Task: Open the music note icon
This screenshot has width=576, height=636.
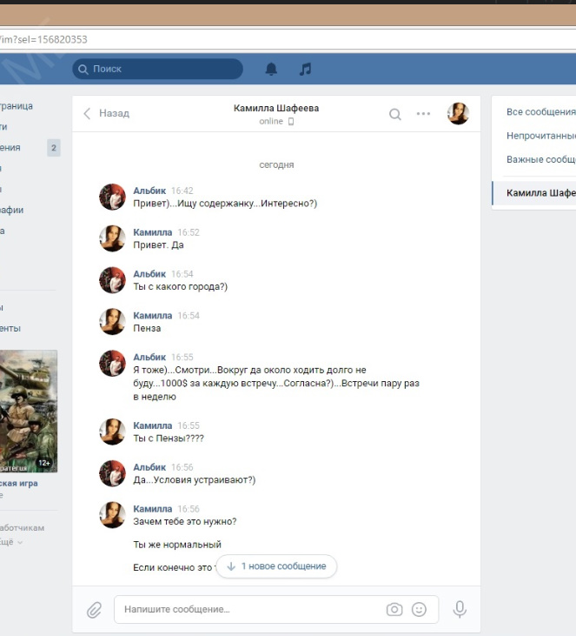Action: (x=305, y=69)
